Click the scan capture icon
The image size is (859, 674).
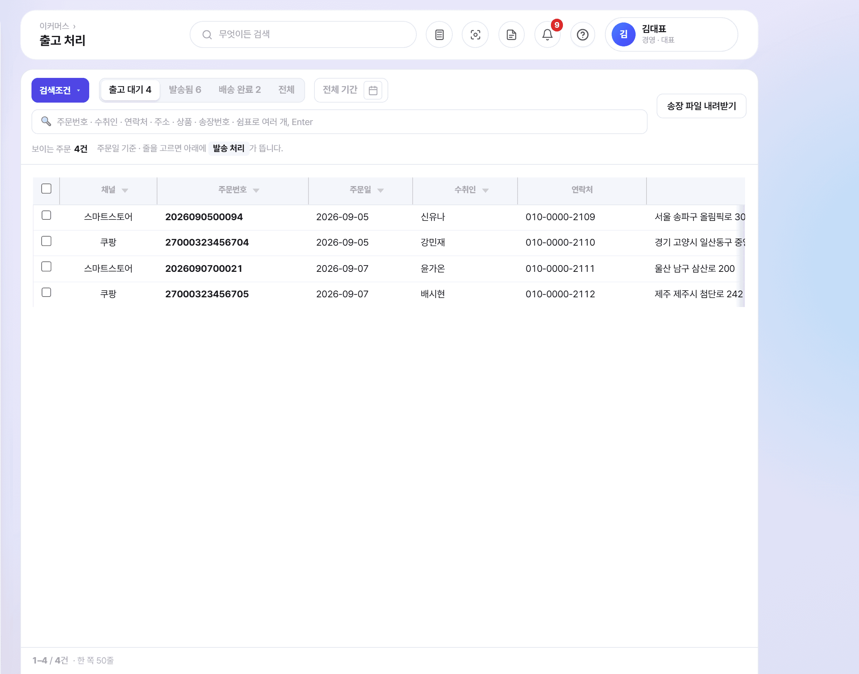[475, 35]
